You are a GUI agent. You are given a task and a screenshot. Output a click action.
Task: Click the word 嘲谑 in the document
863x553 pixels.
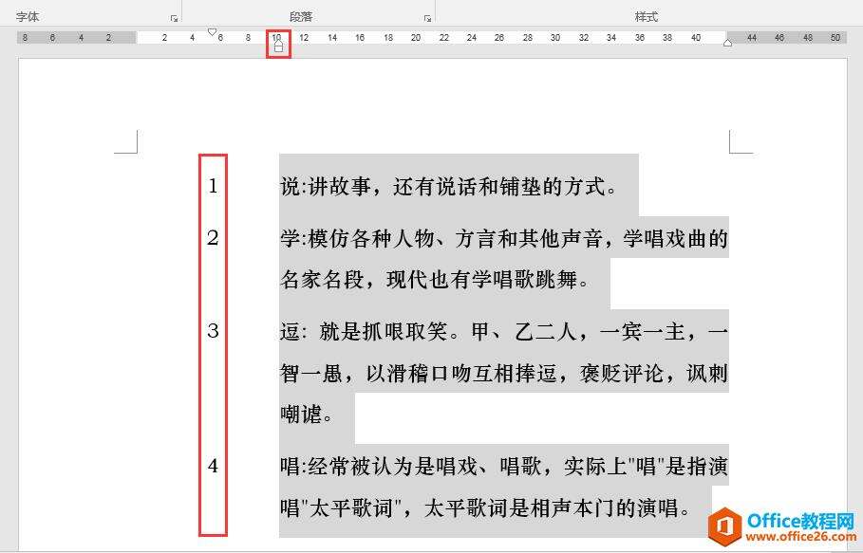(x=301, y=414)
